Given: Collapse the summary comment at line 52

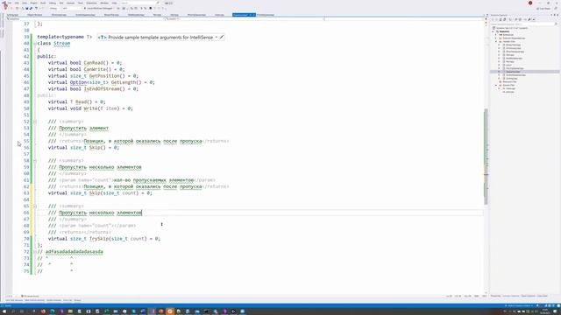Looking at the screenshot, I should tap(35, 122).
